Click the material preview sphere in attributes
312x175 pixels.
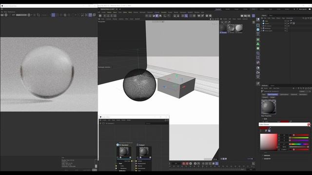(269, 107)
